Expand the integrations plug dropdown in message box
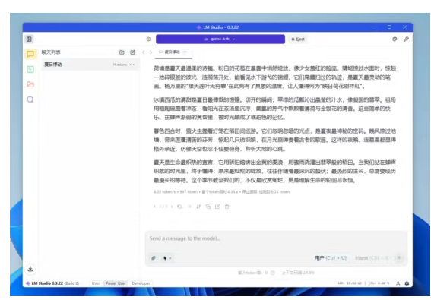 167,258
